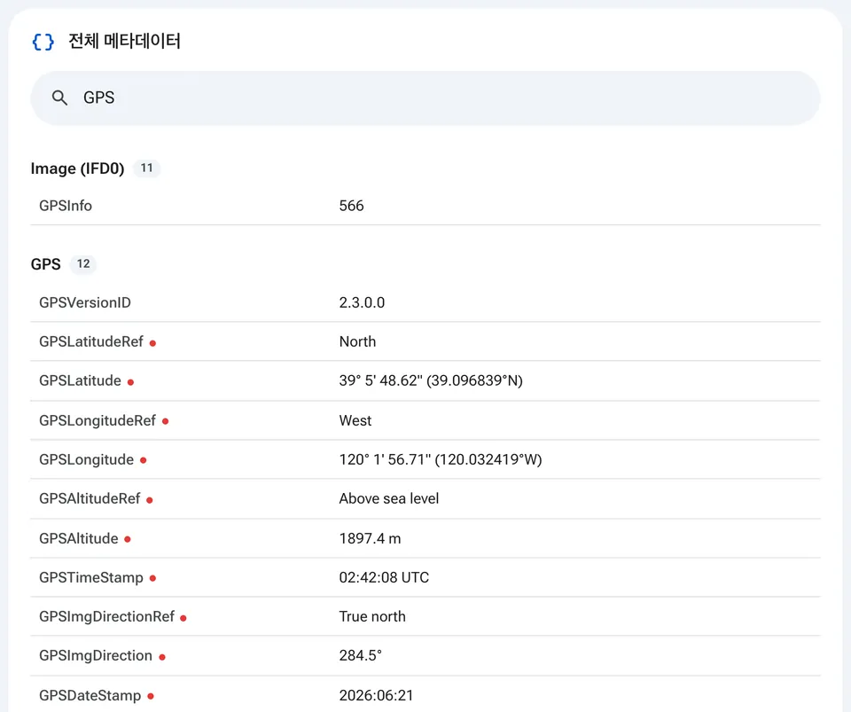Screen dimensions: 851x712
Task: Select the GPSLongitude coordinate value
Action: pos(441,459)
